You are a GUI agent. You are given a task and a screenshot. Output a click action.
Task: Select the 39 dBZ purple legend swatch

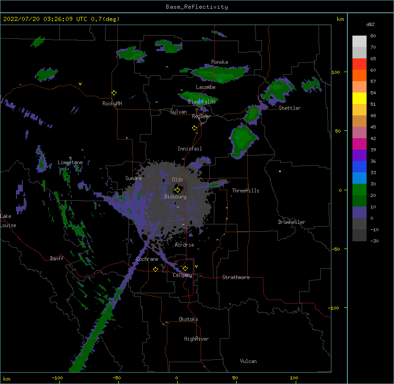(x=359, y=155)
